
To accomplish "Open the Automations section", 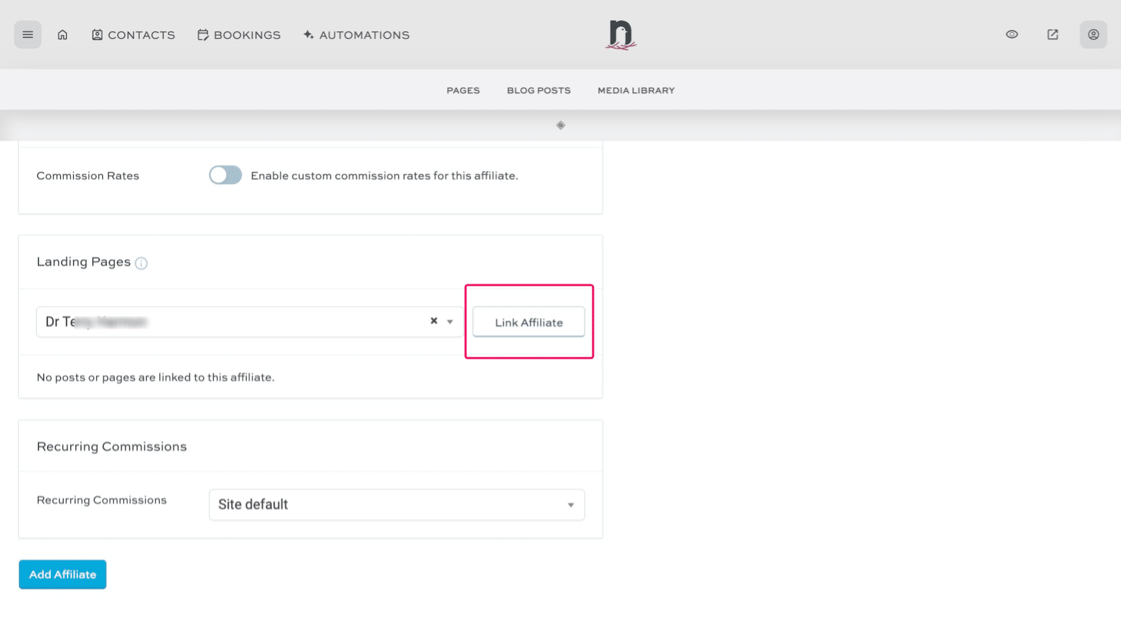I will click(x=356, y=35).
